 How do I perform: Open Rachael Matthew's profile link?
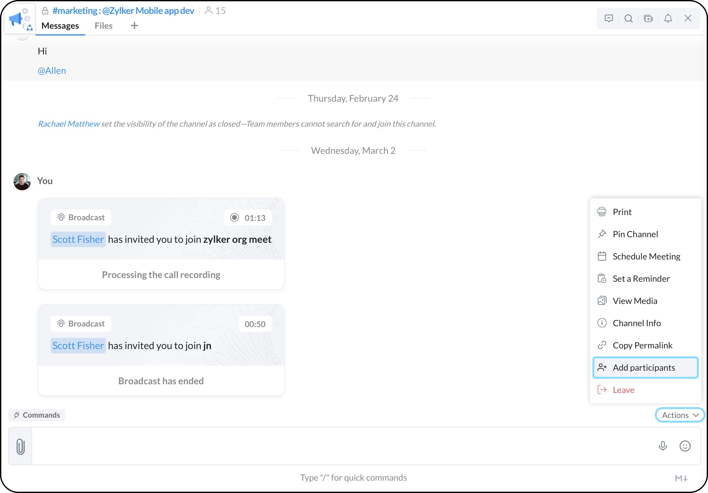point(69,124)
